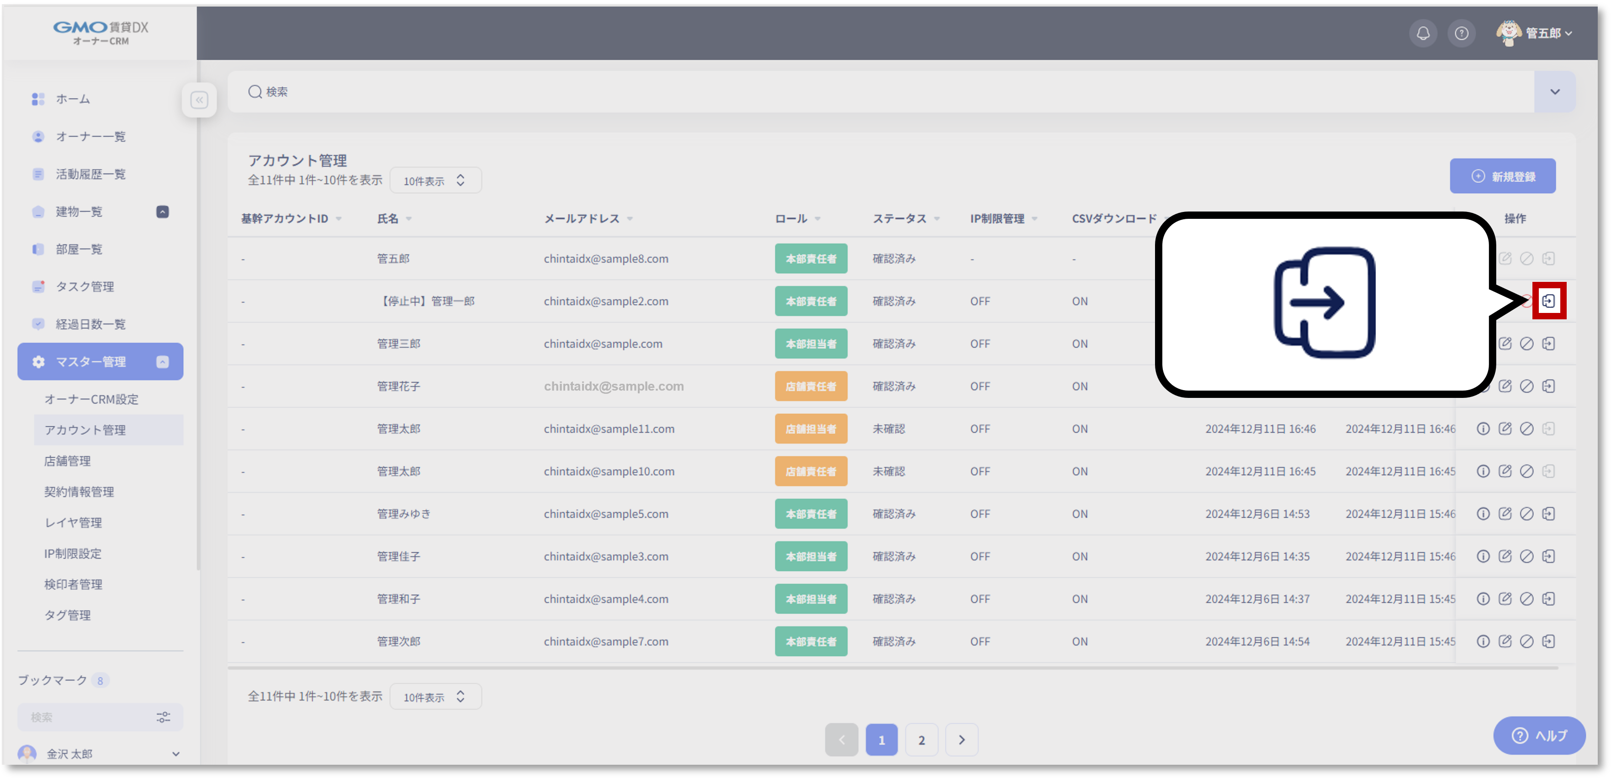Screen dimensions: 1611x778
Task: Suspend the 管理花子 account
Action: click(1526, 386)
